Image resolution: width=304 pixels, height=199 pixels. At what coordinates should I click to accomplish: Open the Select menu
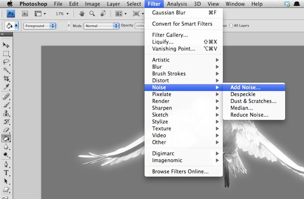point(134,4)
